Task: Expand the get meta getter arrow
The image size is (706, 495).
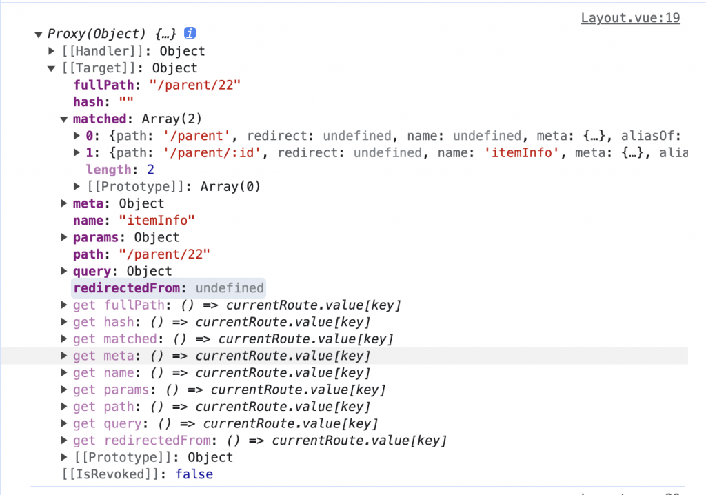Action: [64, 356]
